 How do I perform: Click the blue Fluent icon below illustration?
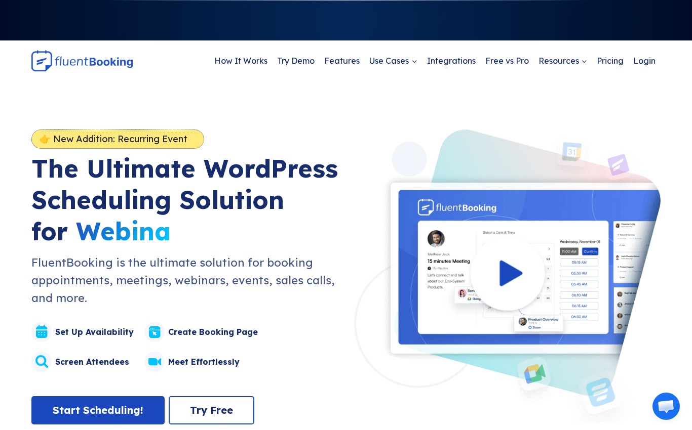pyautogui.click(x=600, y=392)
